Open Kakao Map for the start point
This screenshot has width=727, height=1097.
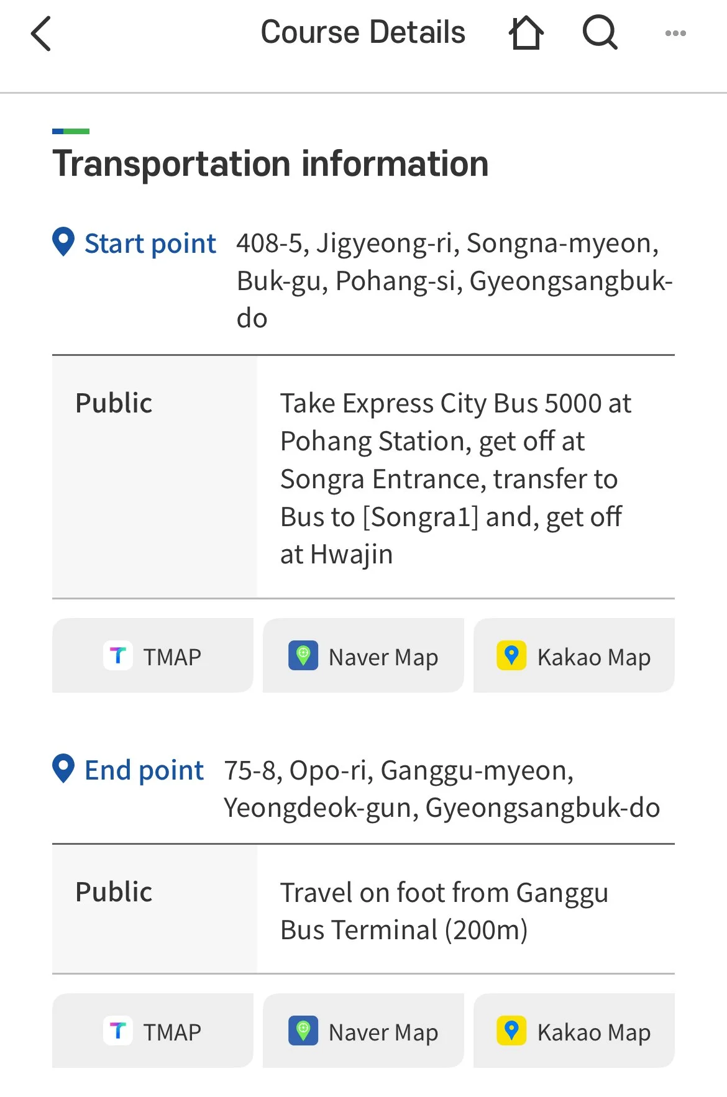(574, 655)
